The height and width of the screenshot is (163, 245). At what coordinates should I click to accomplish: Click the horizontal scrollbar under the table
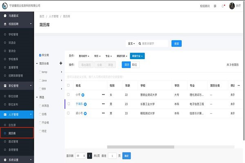click(140, 147)
